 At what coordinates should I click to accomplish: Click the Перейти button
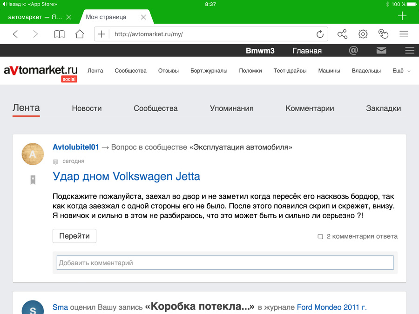(x=74, y=236)
